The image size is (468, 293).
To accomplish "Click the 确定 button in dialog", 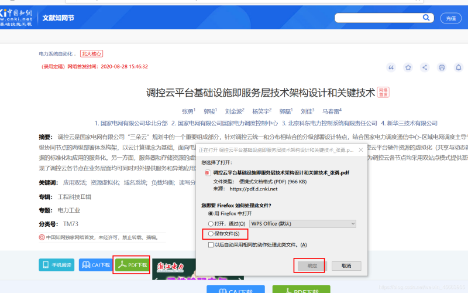I will pos(312,266).
